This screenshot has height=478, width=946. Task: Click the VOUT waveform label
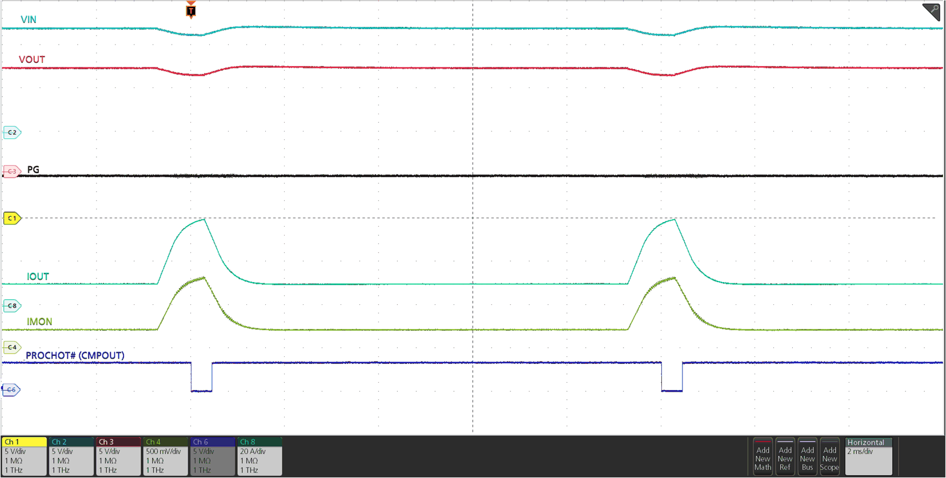click(x=31, y=59)
